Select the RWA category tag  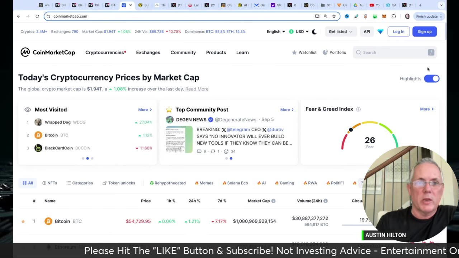(310, 183)
